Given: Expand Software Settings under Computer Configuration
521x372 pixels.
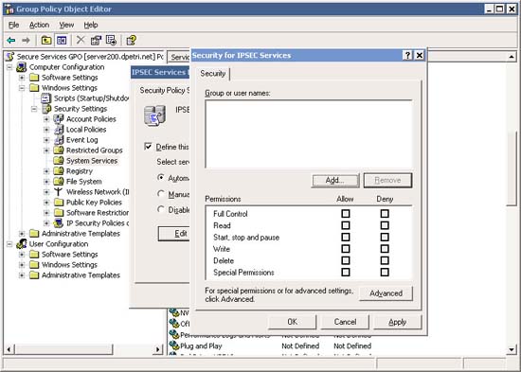Looking at the screenshot, I should (22, 78).
